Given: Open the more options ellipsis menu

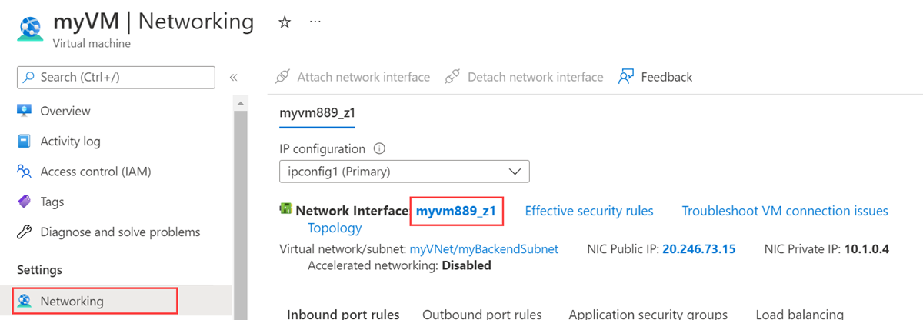Looking at the screenshot, I should coord(315,22).
